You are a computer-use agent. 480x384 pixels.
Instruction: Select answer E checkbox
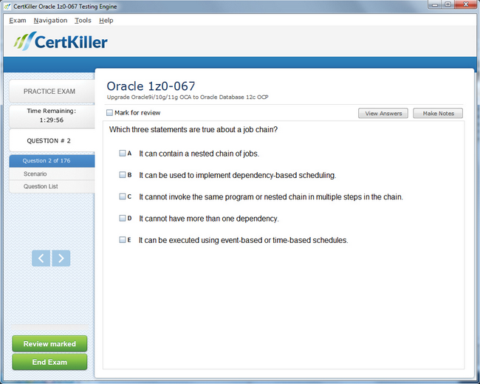tap(122, 239)
